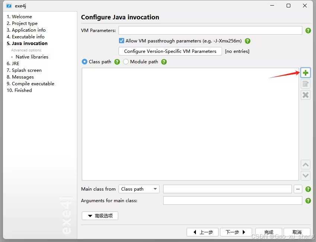Click the exe4j icon in the title bar
Screen dimensions: 316x242
[9, 6]
